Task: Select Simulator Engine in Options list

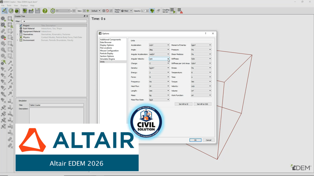Action: [107, 59]
